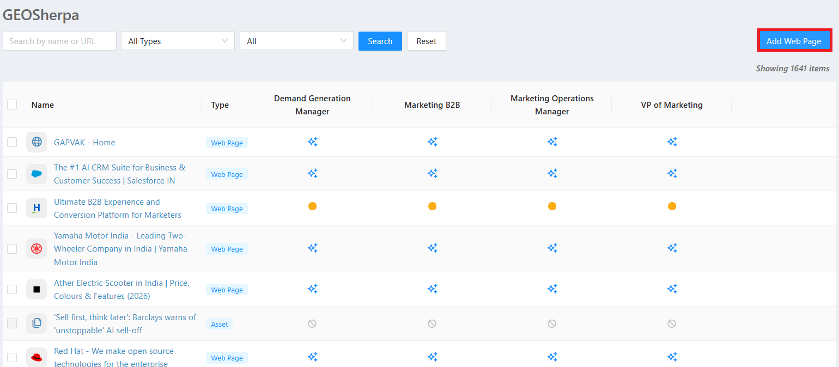Click the Asset tag in Barclays row
839x367 pixels.
(x=220, y=324)
